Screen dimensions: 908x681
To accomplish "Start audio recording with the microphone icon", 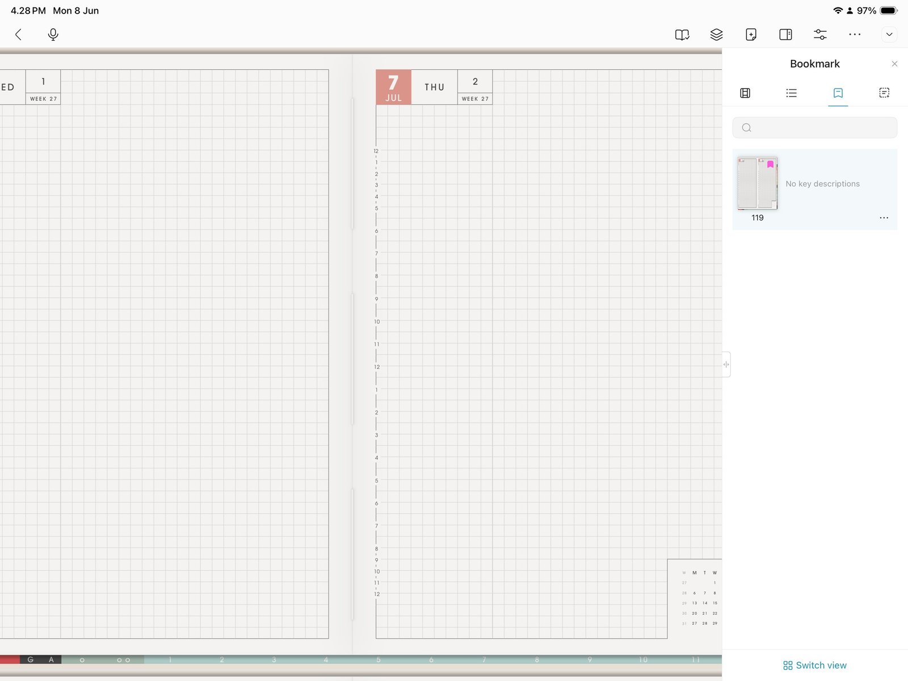I will tap(53, 35).
